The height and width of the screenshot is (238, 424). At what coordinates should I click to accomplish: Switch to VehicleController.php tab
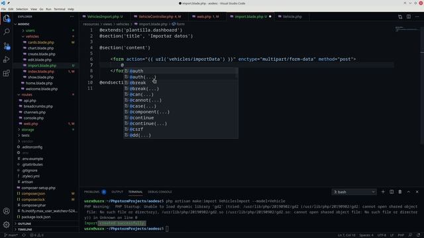pos(160,17)
